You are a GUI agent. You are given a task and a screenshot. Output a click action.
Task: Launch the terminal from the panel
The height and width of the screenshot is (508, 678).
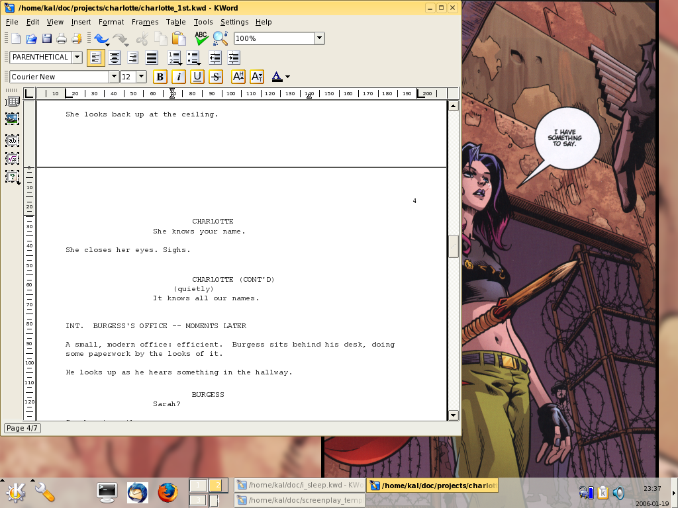tap(107, 492)
